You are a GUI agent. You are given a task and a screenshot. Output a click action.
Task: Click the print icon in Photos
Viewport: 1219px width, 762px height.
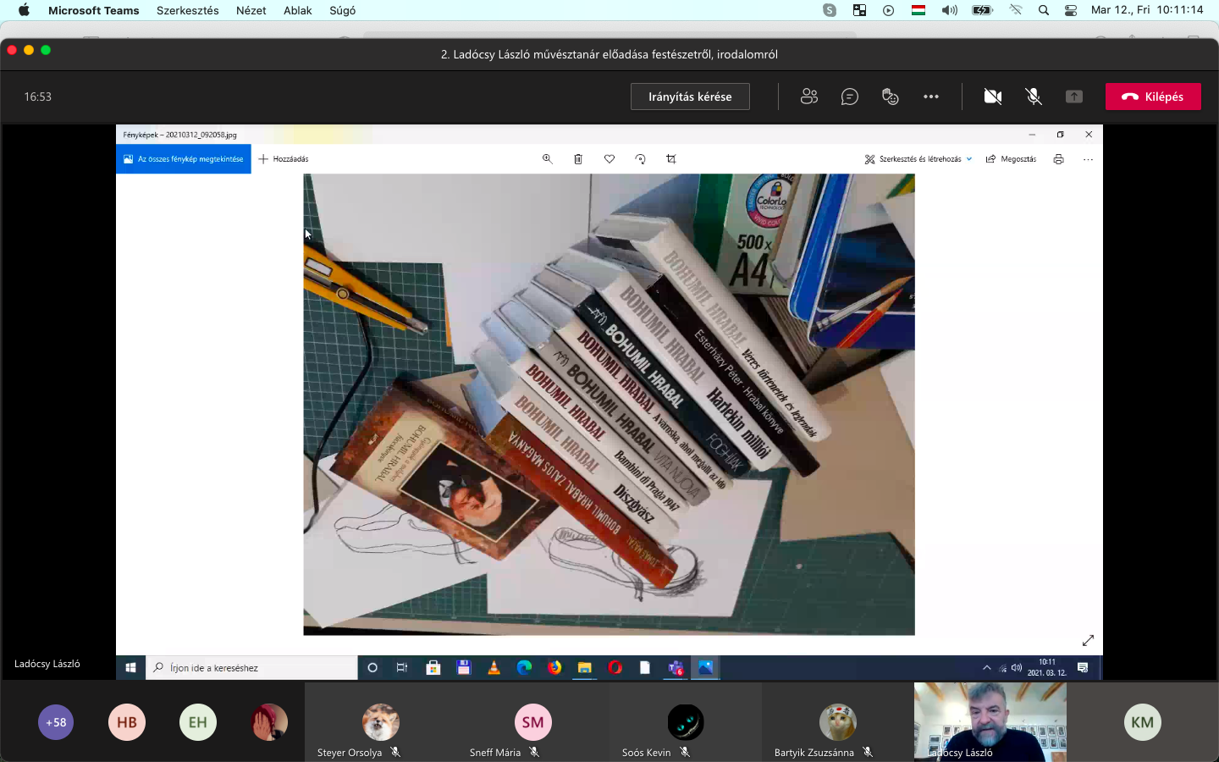1058,159
